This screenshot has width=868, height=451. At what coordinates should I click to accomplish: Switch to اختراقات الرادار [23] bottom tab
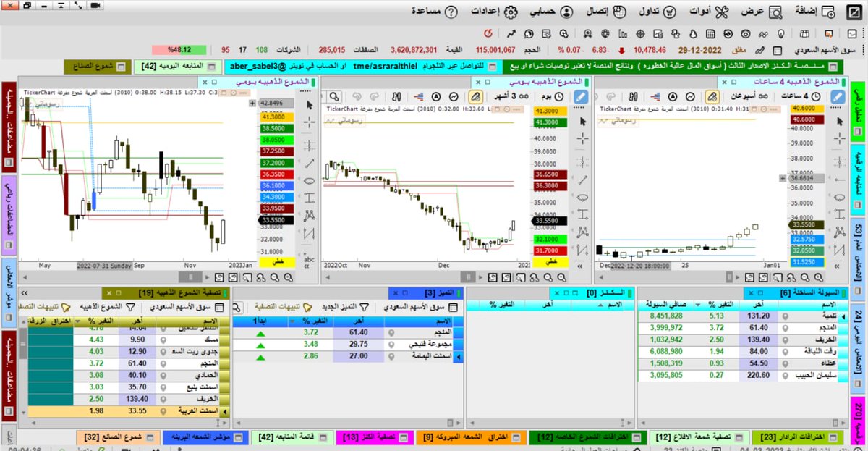(799, 437)
